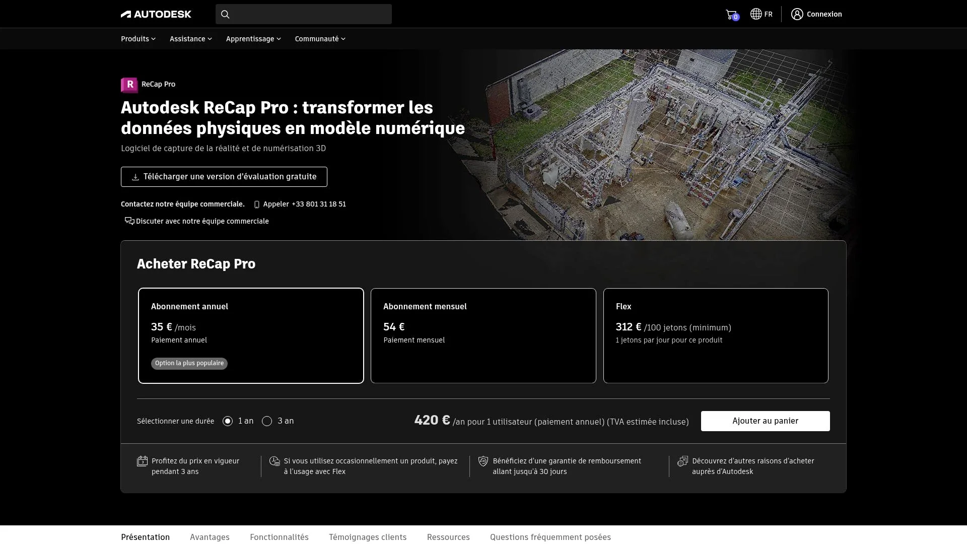Open the Fonctionnalités tab
The height and width of the screenshot is (544, 967).
[279, 537]
